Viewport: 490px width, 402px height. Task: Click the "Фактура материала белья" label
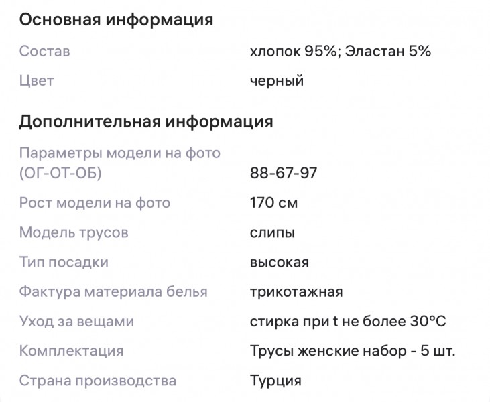pyautogui.click(x=113, y=292)
